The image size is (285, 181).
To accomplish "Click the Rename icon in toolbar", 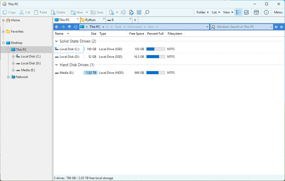I will [123, 12].
